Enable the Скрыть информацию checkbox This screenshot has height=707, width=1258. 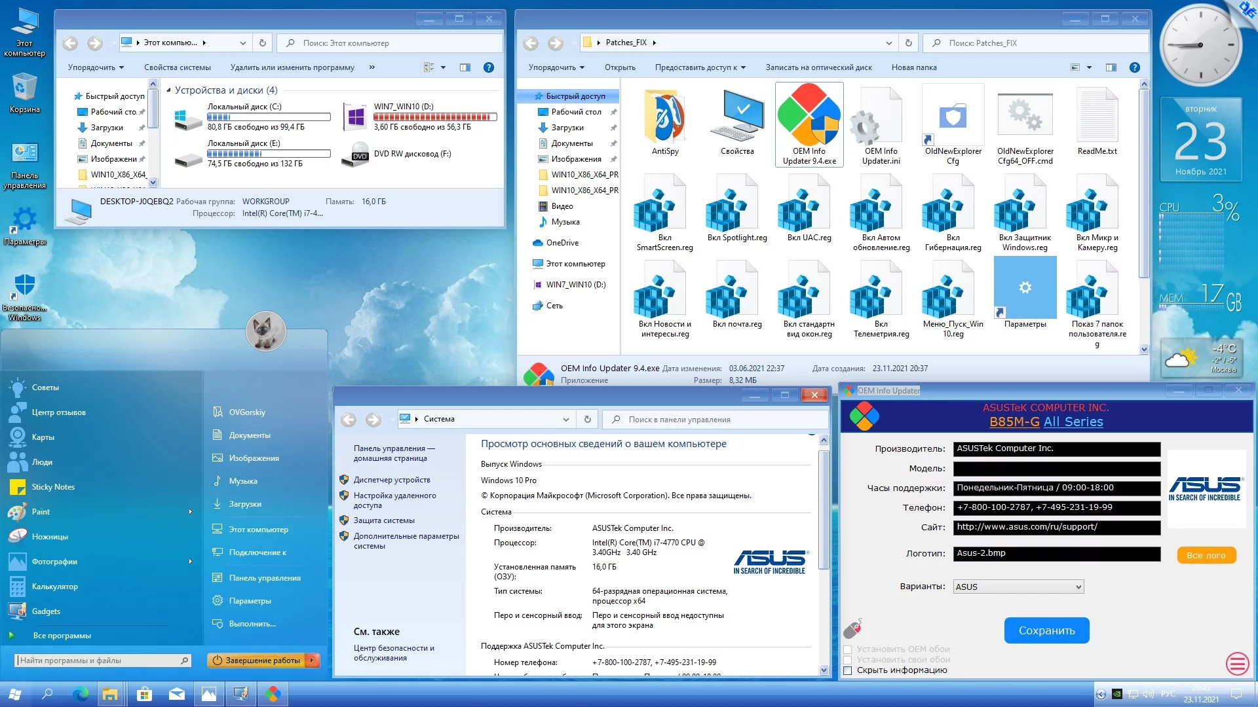[x=848, y=670]
